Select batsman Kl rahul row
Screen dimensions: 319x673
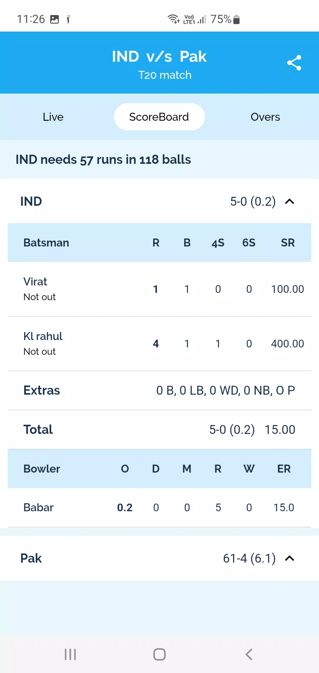click(159, 344)
